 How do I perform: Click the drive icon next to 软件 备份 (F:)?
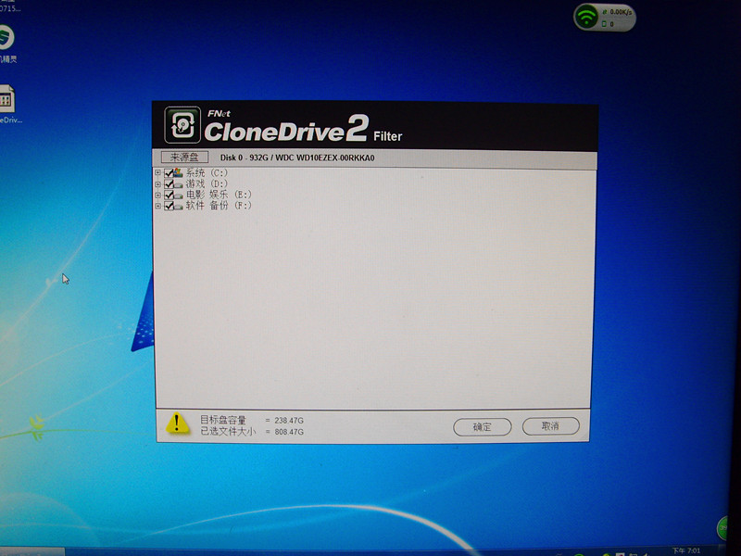point(178,206)
